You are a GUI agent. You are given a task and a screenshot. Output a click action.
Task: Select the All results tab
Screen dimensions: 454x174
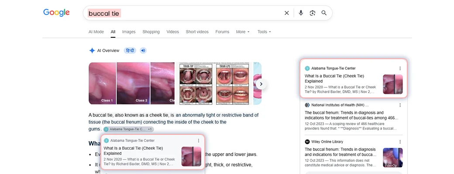pos(113,32)
